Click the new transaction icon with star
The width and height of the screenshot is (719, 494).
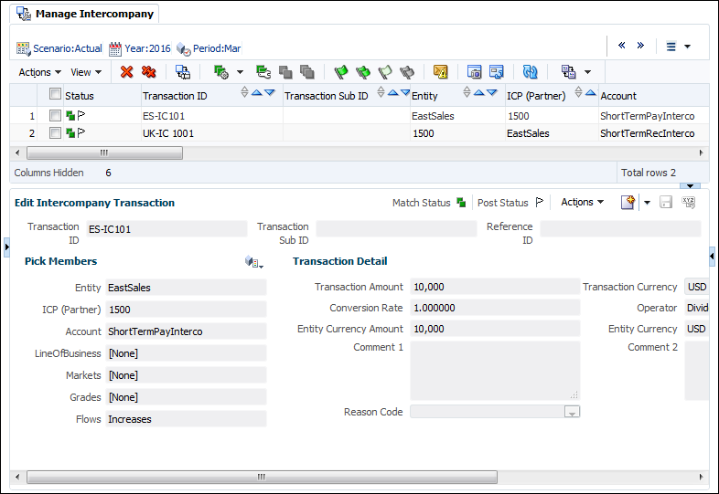click(x=628, y=203)
